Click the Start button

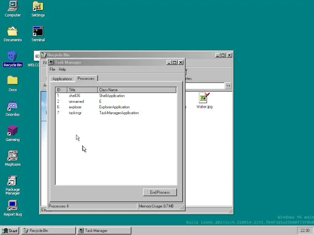click(10, 231)
